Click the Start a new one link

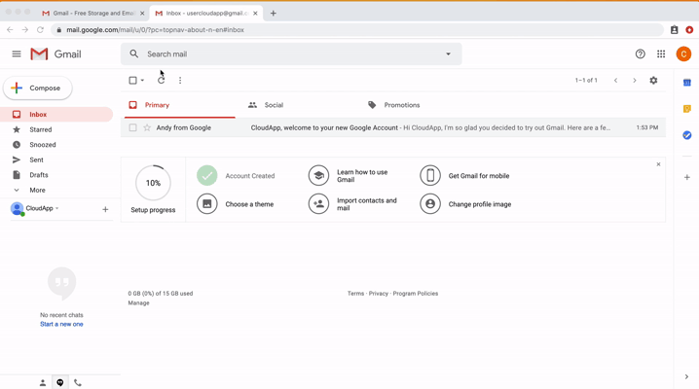[61, 324]
